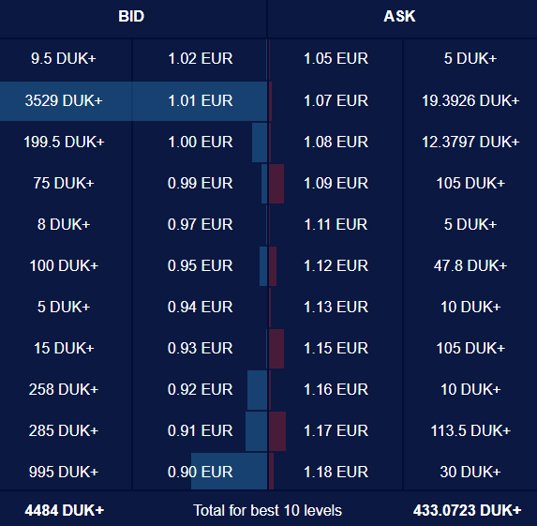
Task: Click the ASK column header
Action: pyautogui.click(x=399, y=17)
